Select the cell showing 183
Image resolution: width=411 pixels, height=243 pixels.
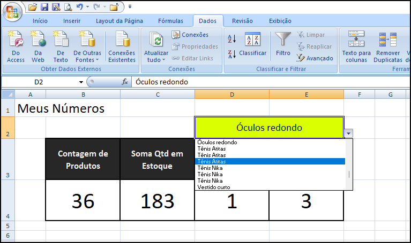[x=157, y=200]
